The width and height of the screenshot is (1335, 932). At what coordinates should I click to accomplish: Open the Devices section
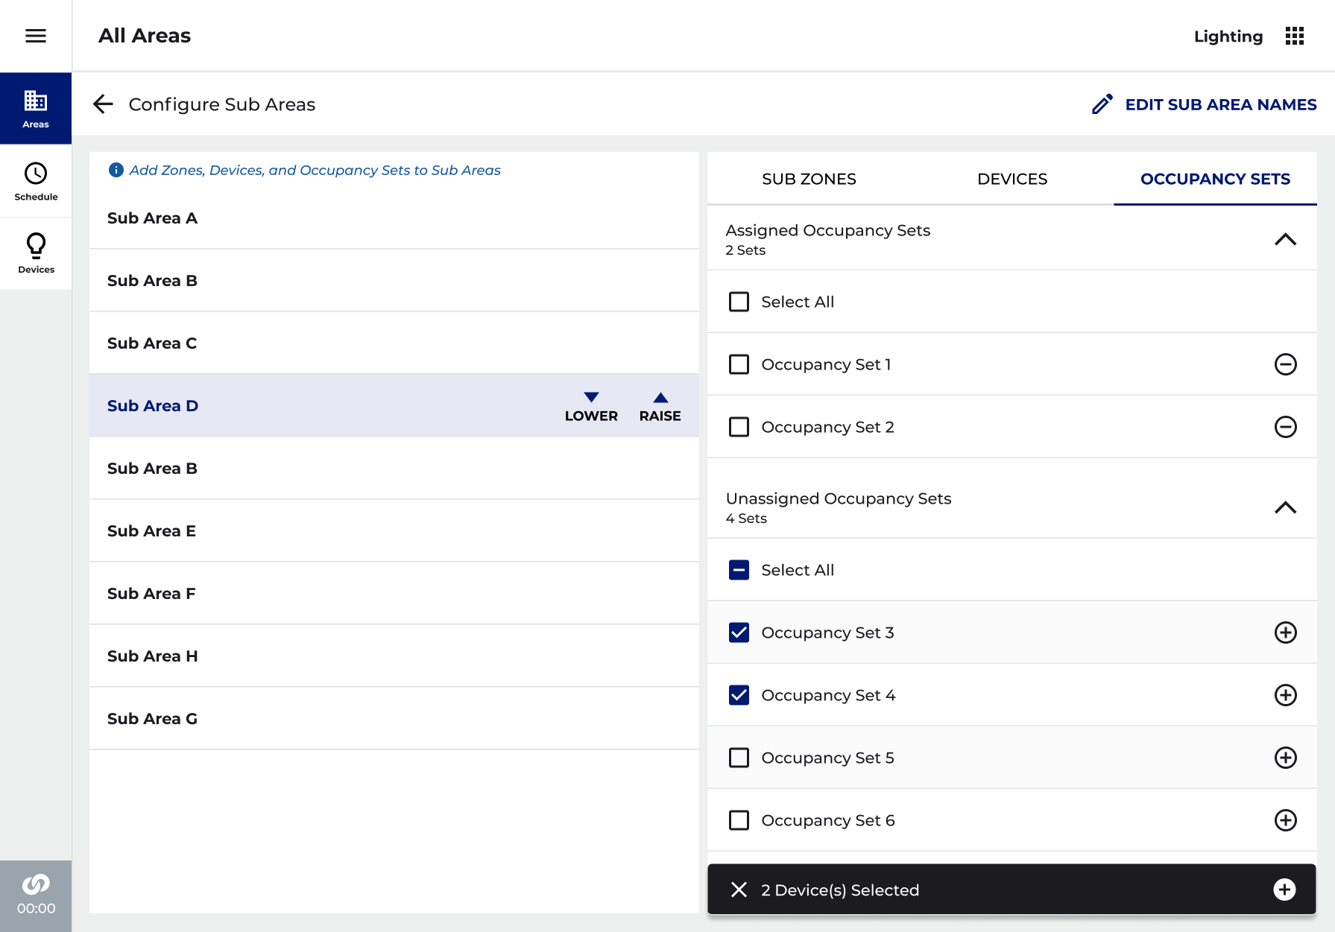click(36, 253)
